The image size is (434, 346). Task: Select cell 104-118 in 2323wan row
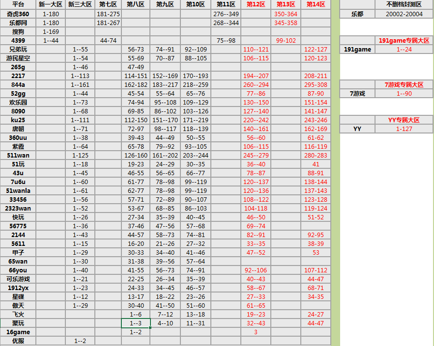click(256, 209)
